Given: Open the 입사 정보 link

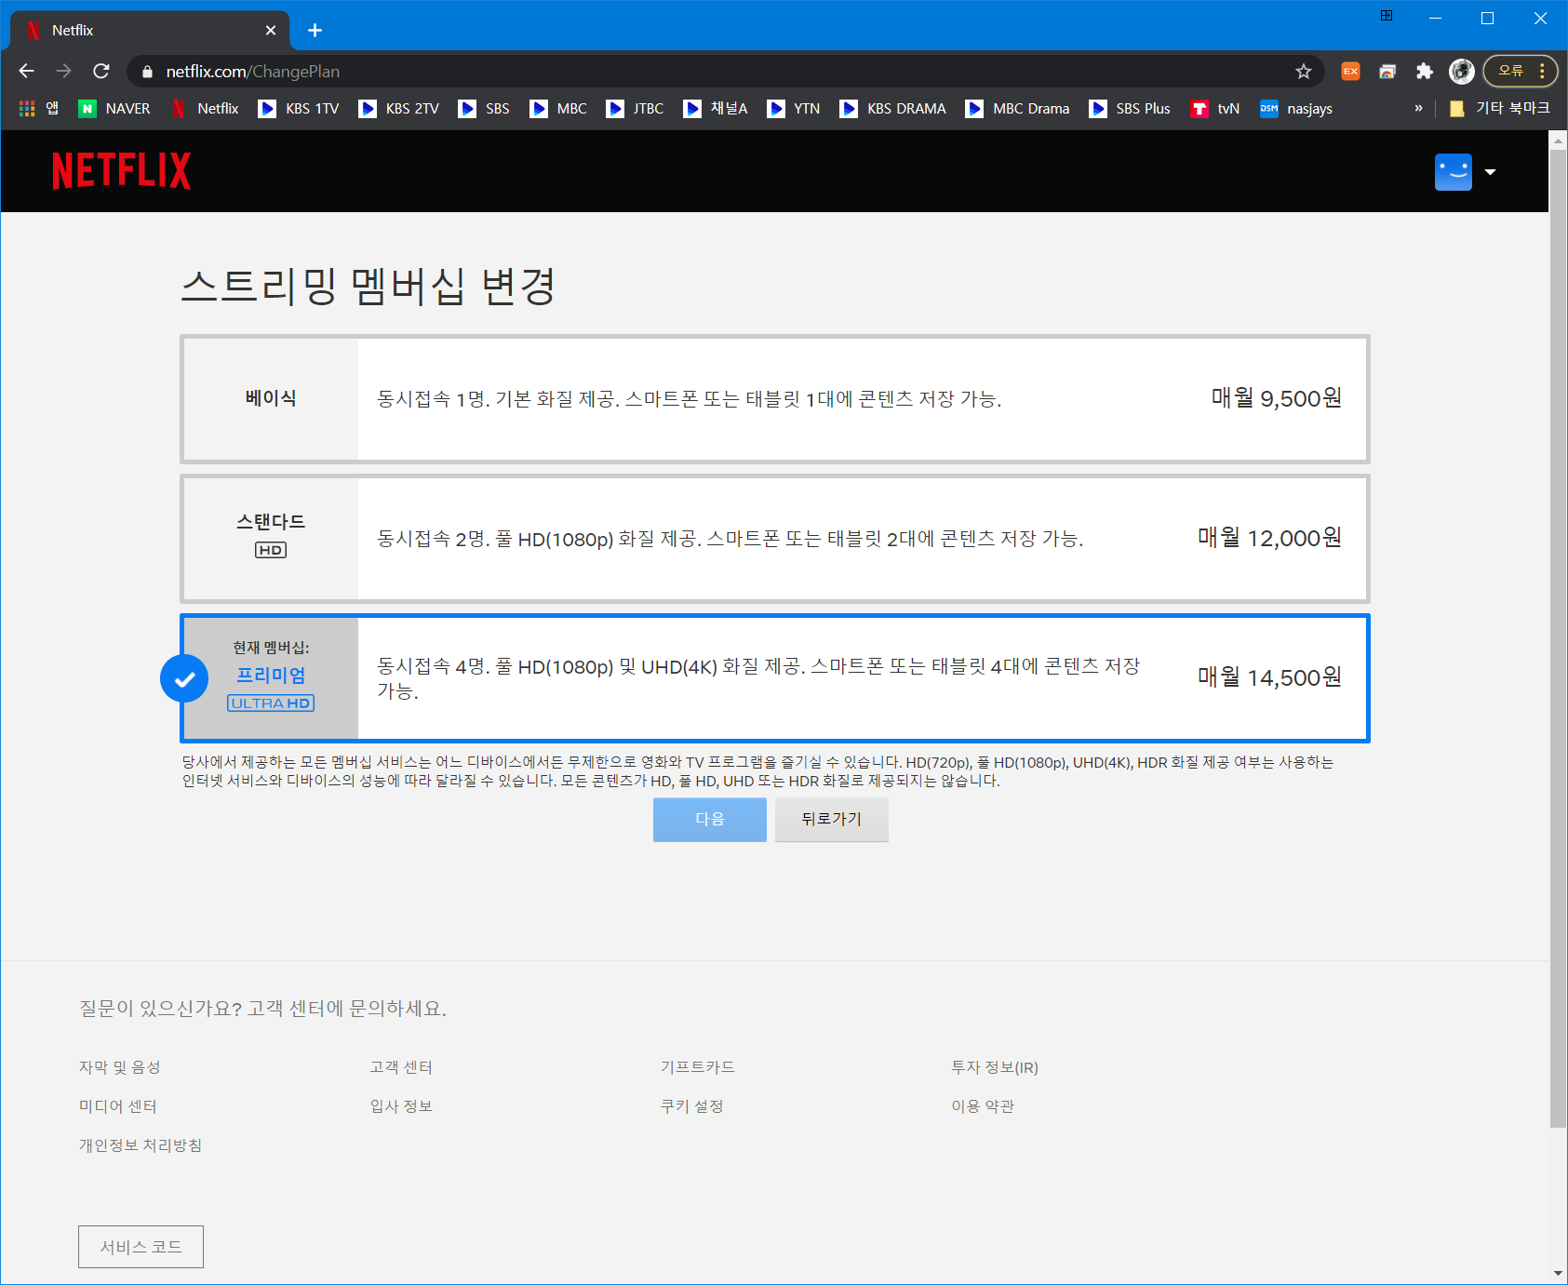Looking at the screenshot, I should [x=401, y=1106].
